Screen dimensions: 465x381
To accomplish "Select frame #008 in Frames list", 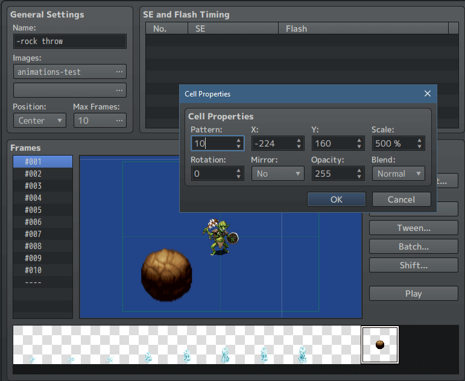I will click(43, 246).
